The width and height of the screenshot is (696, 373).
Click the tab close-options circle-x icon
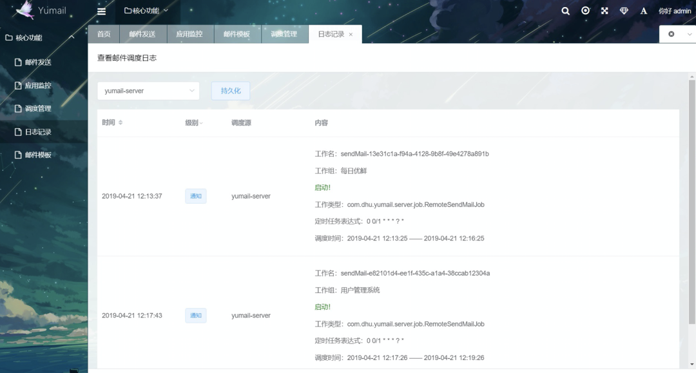point(672,34)
